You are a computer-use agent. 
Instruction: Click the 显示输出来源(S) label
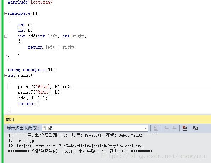tap(23, 128)
